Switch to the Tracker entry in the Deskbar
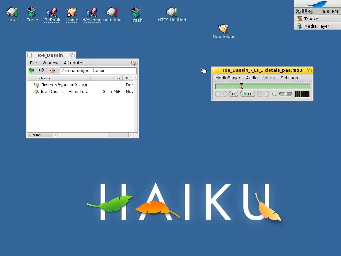Image resolution: width=341 pixels, height=256 pixels. coord(317,19)
